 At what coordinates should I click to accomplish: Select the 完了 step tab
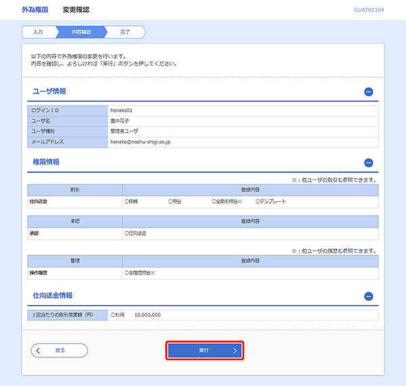click(125, 32)
